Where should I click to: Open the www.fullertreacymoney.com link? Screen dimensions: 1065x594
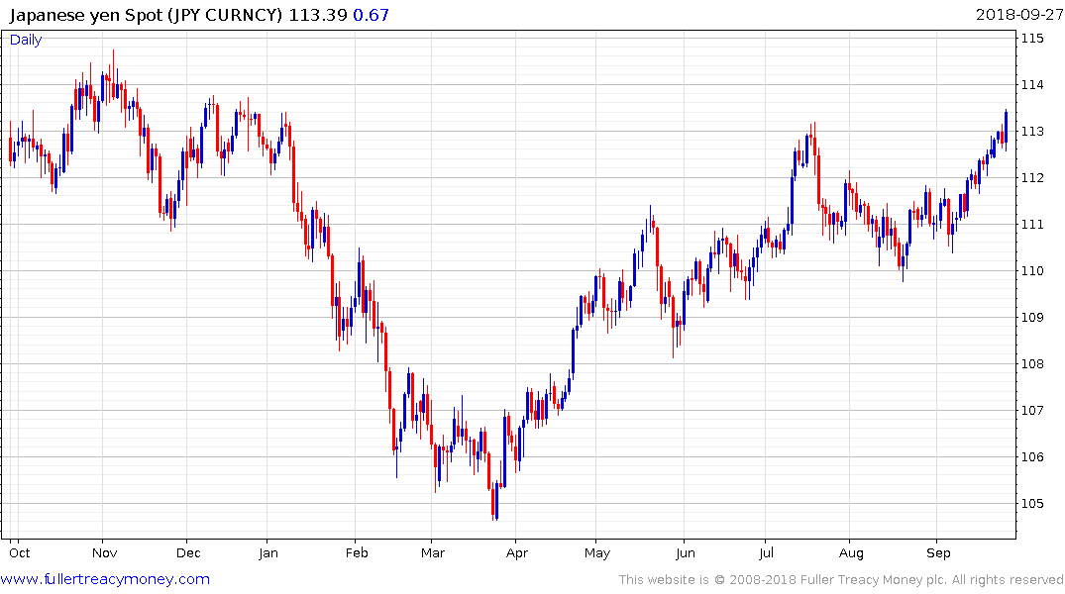click(105, 579)
